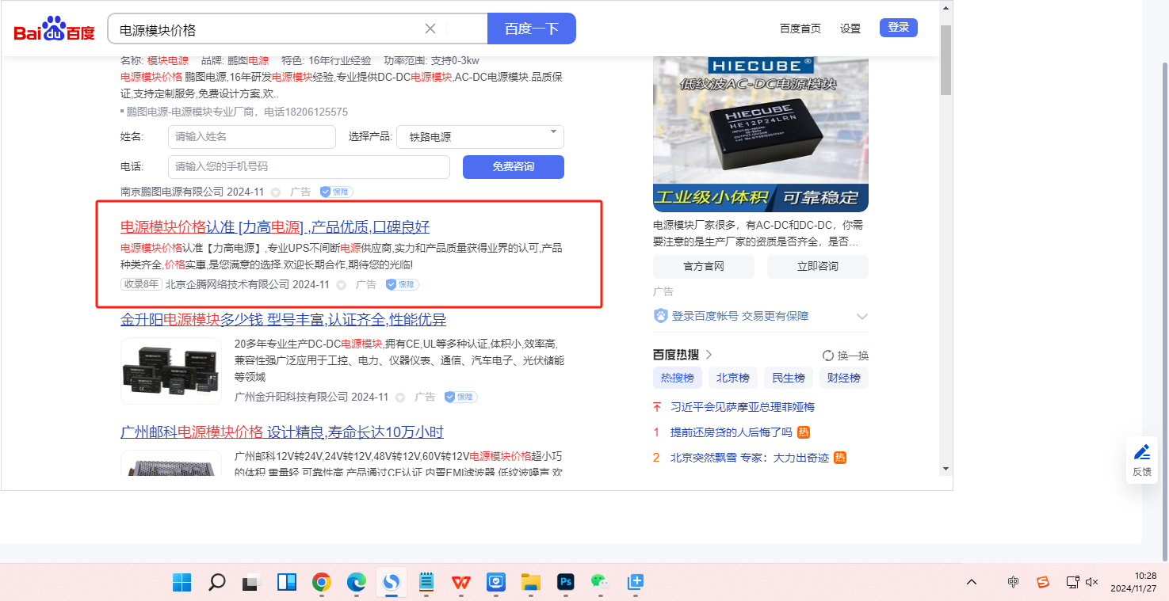The width and height of the screenshot is (1169, 601).
Task: Switch to the 民生榜 tab
Action: tap(789, 378)
